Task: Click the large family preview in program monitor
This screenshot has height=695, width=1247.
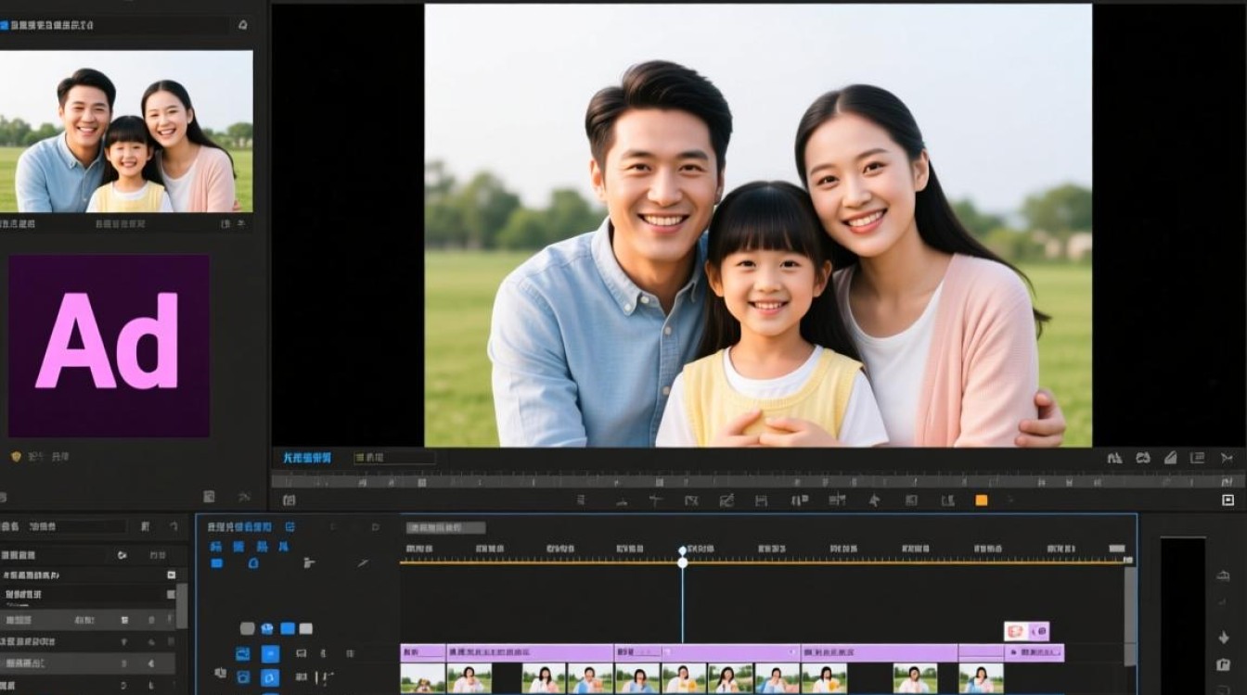Action: click(x=758, y=225)
